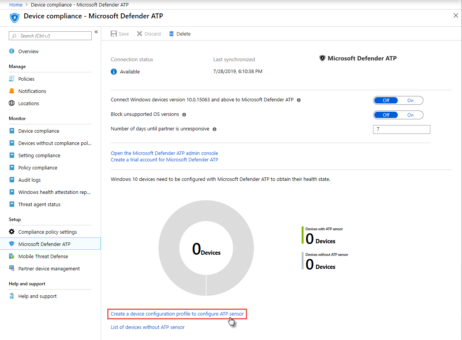Image resolution: width=462 pixels, height=340 pixels.
Task: Go to Home in the breadcrumb
Action: tap(16, 5)
